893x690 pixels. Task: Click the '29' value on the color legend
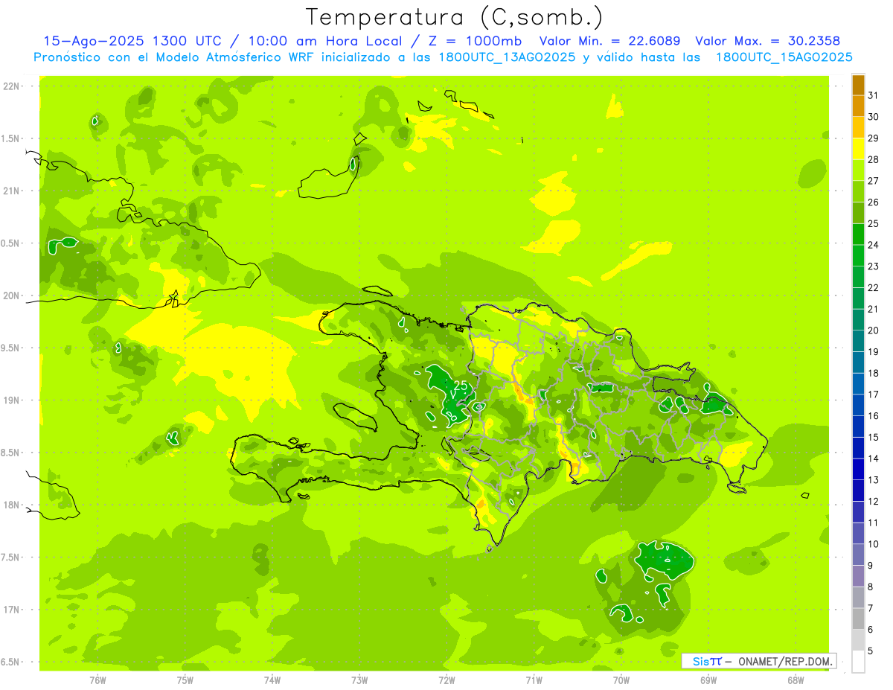tap(874, 138)
